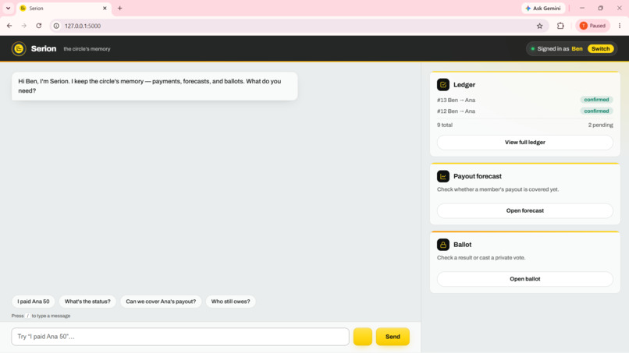Minimize the browser window
This screenshot has width=629, height=353.
[x=582, y=8]
